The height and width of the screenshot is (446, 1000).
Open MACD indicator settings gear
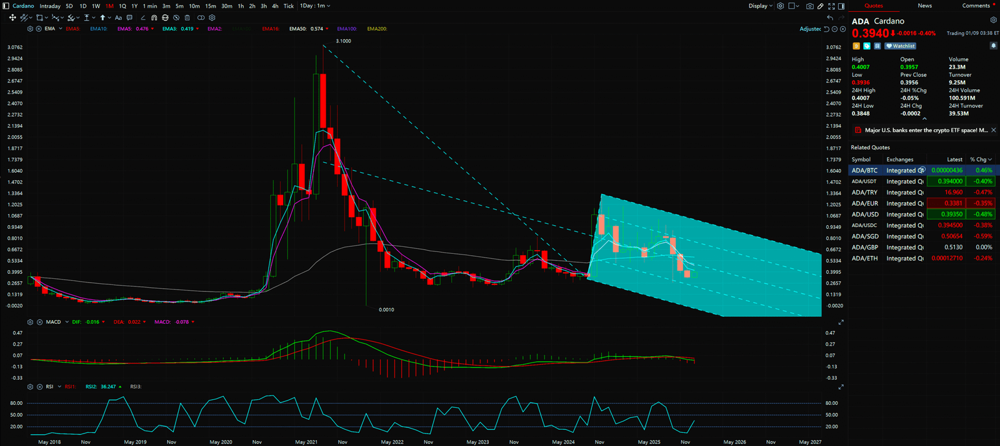click(x=30, y=322)
